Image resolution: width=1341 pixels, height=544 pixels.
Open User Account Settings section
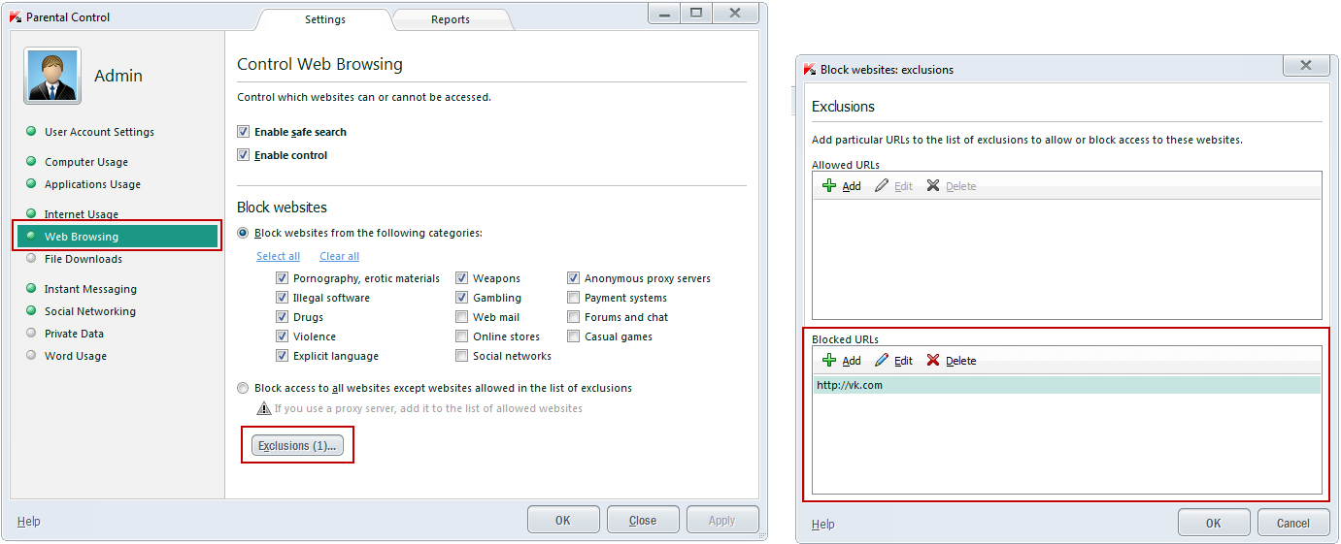point(99,132)
